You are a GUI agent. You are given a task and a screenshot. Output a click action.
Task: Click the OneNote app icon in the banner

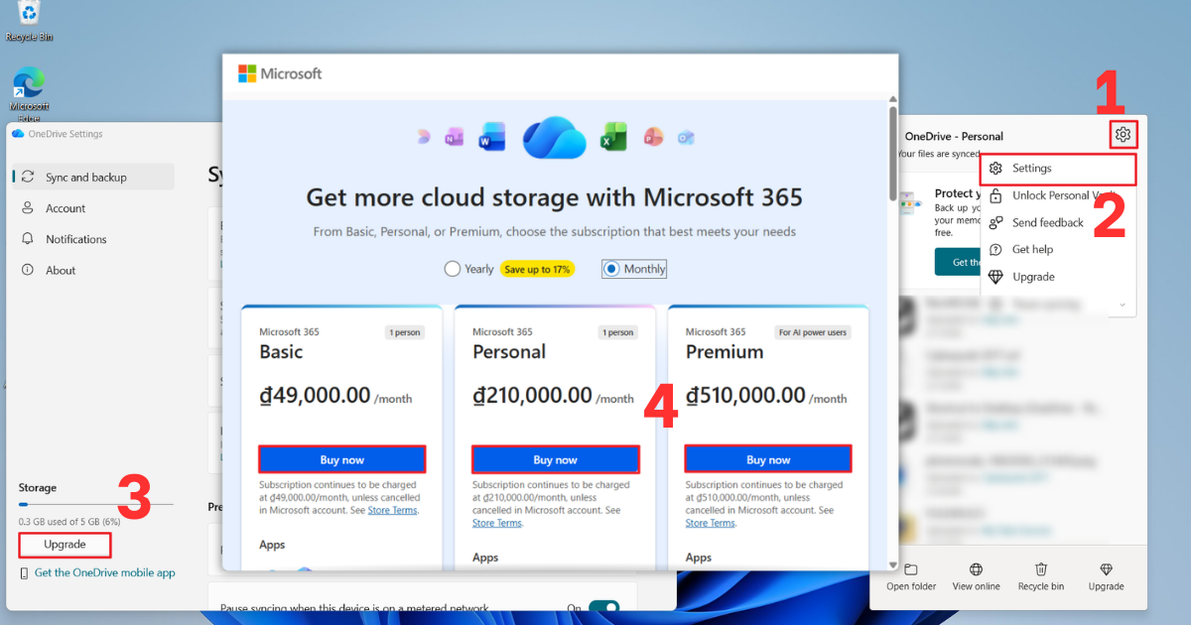click(455, 138)
